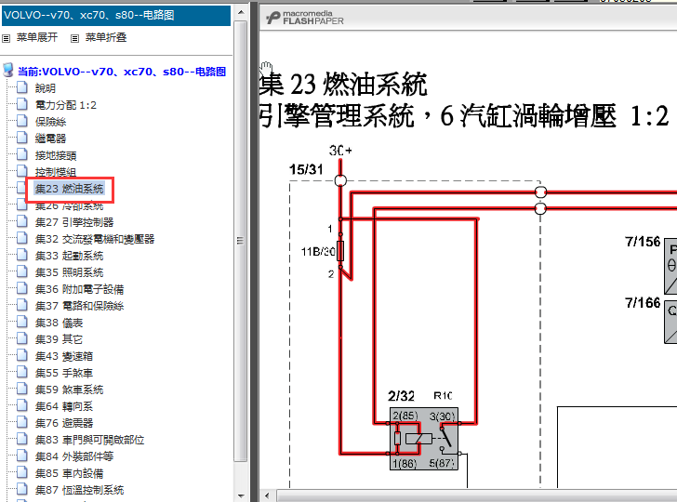The width and height of the screenshot is (677, 502).
Task: Open 集39 其它 entry
Action: click(59, 339)
